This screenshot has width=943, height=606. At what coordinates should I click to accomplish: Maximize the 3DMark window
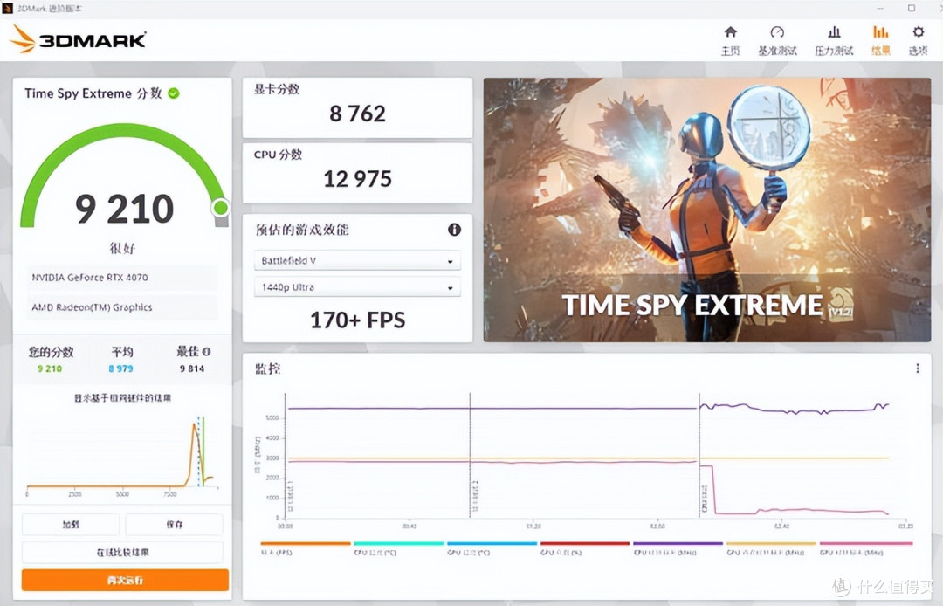(x=912, y=8)
